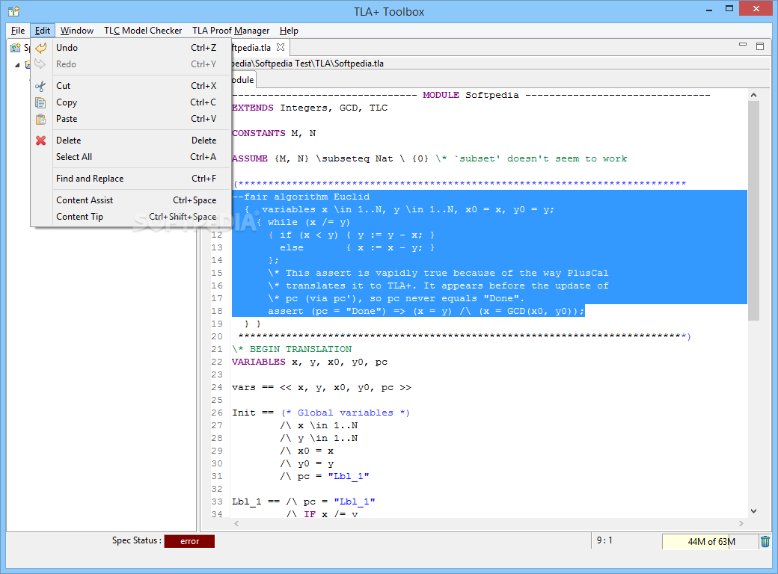The height and width of the screenshot is (574, 778).
Task: Click the horizontal scrollbar left arrow
Action: coord(236,523)
